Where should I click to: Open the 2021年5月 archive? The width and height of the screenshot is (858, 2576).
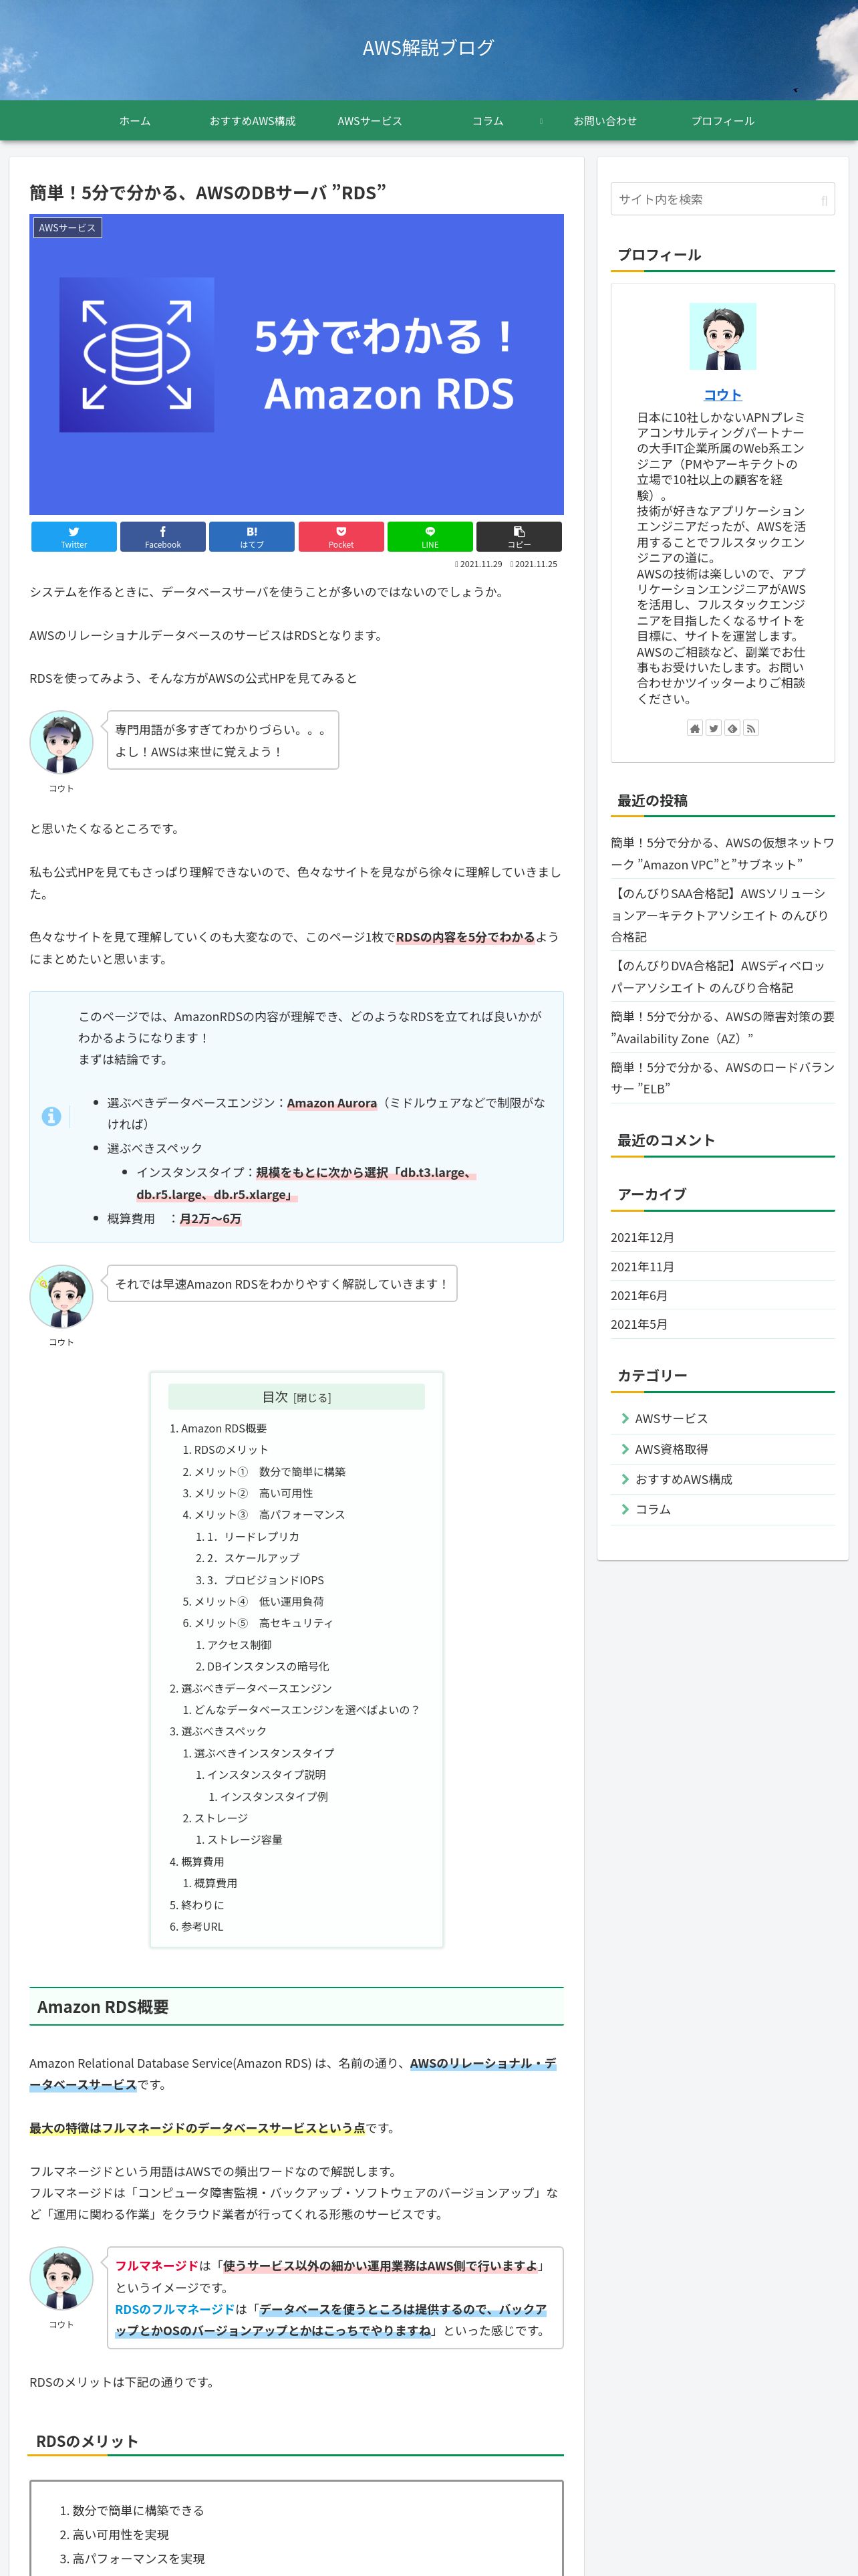tap(639, 1325)
